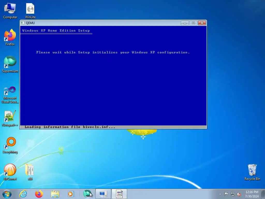
Task: Click 'Loading information file hivecls.inf' status line
Action: tap(70, 127)
